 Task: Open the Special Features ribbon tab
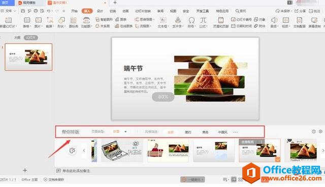point(222,11)
